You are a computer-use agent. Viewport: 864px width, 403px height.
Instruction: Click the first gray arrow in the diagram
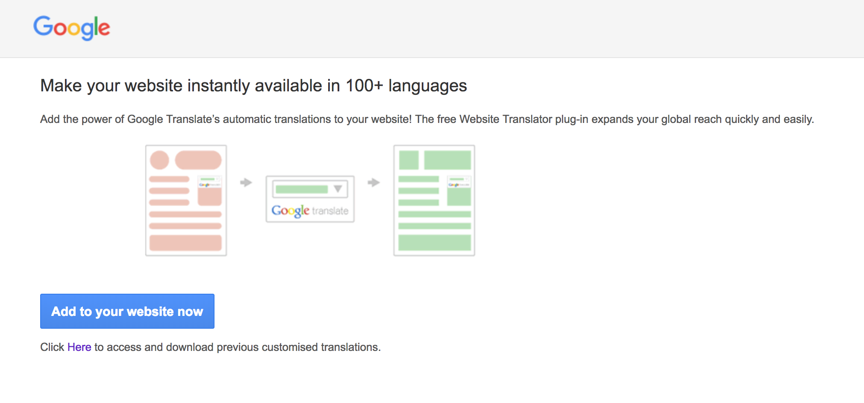click(x=245, y=183)
